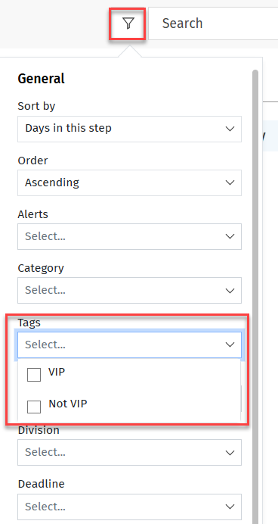The image size is (278, 524).
Task: Check the Not VIP checkbox
Action: pos(34,407)
